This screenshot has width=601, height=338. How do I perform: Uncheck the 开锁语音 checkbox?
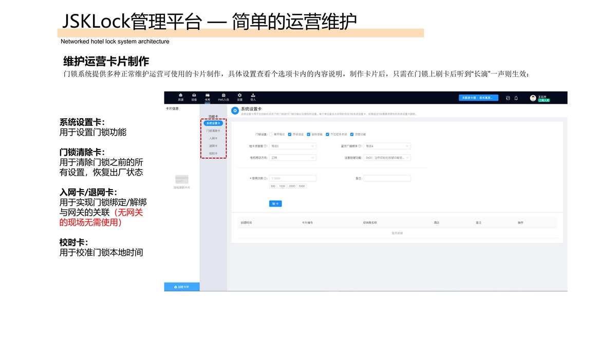tap(290, 135)
